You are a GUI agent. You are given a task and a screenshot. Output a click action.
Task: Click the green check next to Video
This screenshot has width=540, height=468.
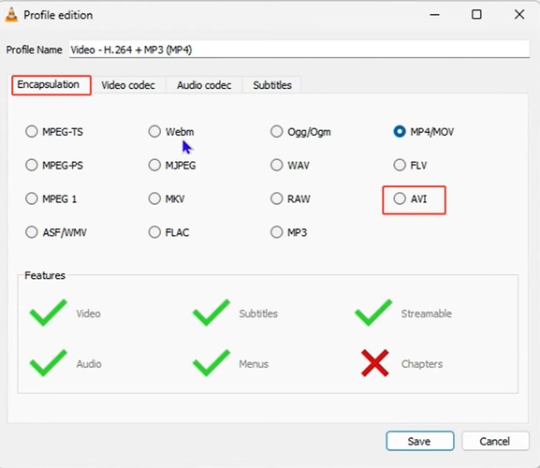point(49,313)
